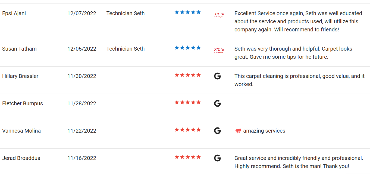370x174 pixels.
Task: Click the red star rating for Fletcher Bumpus
Action: pyautogui.click(x=188, y=102)
